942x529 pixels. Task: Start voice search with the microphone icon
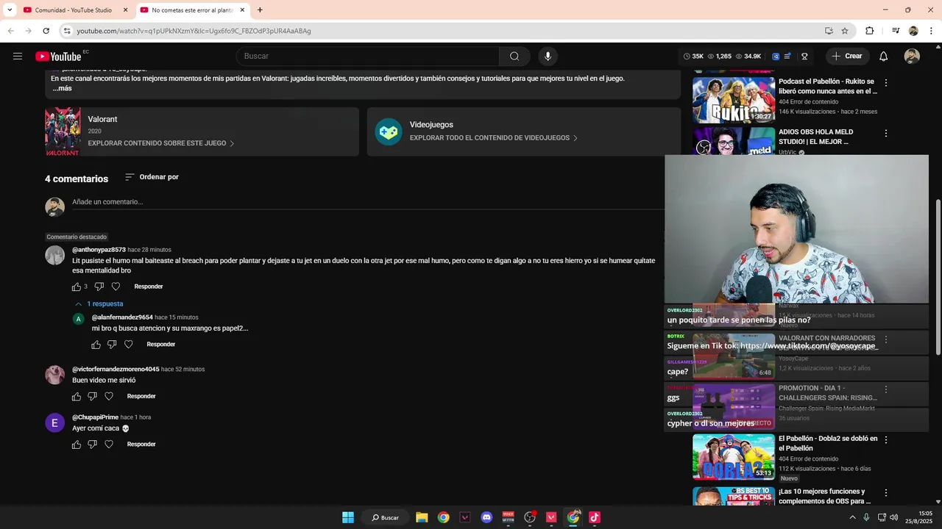[548, 57]
